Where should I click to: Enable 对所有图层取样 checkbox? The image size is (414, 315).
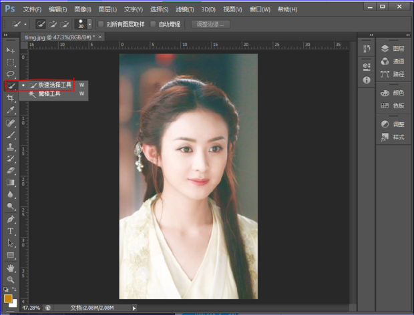click(101, 24)
